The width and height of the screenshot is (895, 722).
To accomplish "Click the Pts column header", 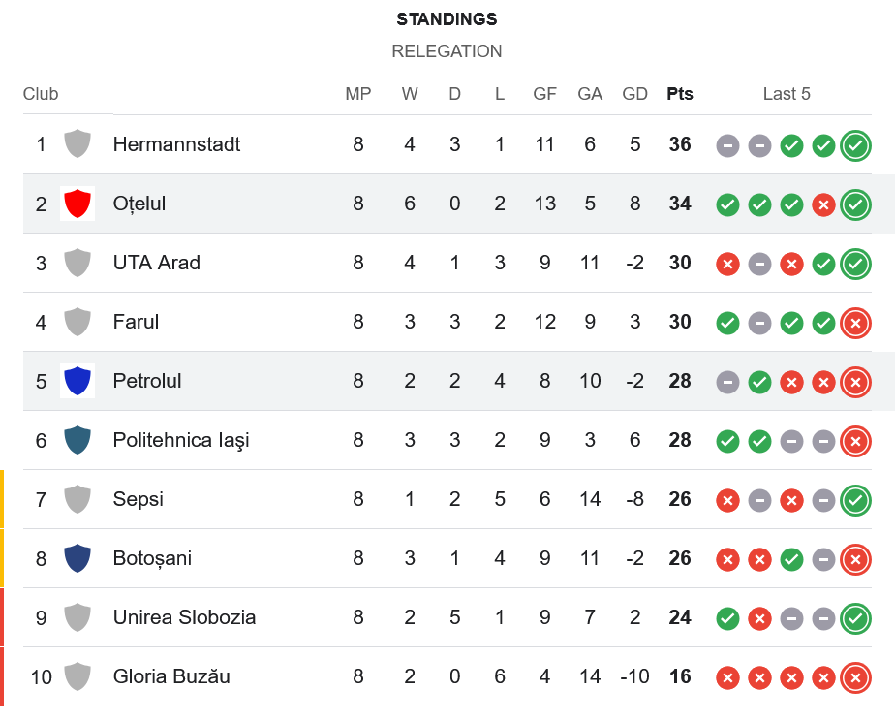I will [680, 94].
